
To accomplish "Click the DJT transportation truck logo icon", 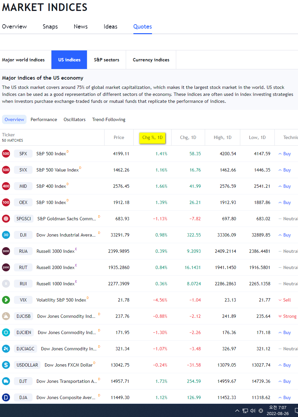I will click(6, 381).
